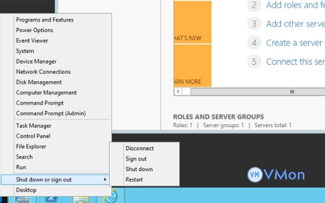Open PowerShell taskbar icon

pyautogui.click(x=52, y=199)
